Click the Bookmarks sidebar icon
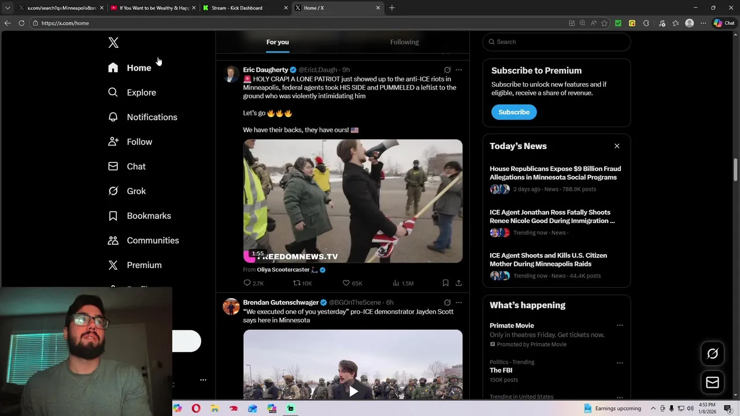Screen dimensions: 740x416 [113, 216]
